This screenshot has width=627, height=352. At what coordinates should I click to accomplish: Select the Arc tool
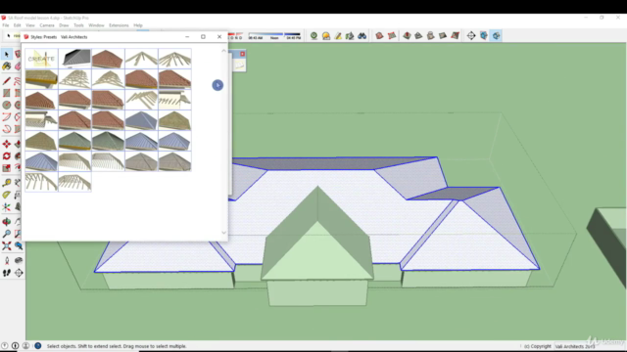(x=7, y=117)
